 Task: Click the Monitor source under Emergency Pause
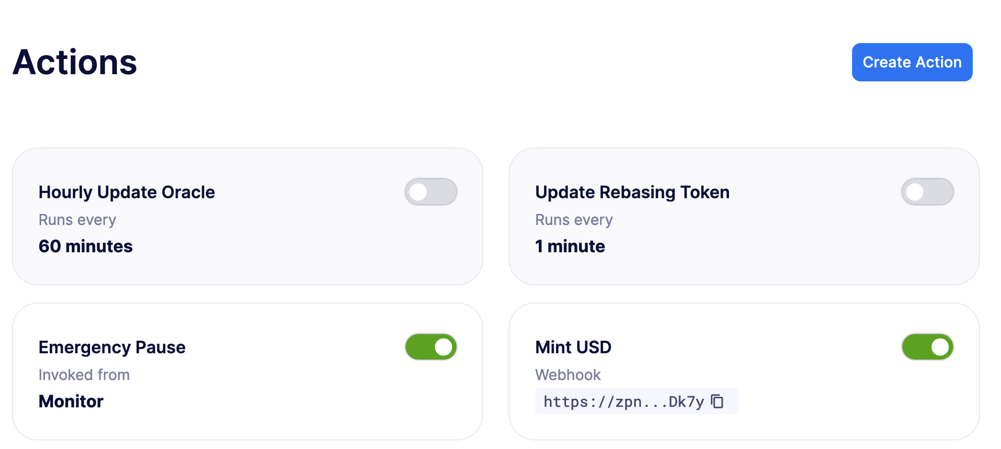(71, 401)
